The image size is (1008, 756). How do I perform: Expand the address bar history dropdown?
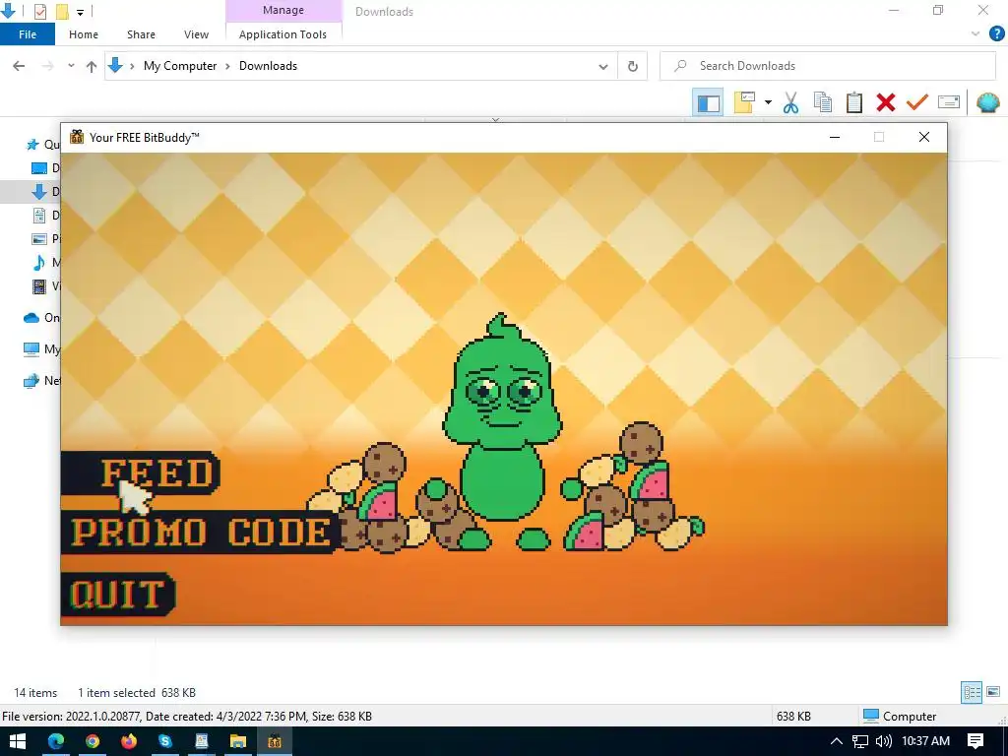click(603, 66)
